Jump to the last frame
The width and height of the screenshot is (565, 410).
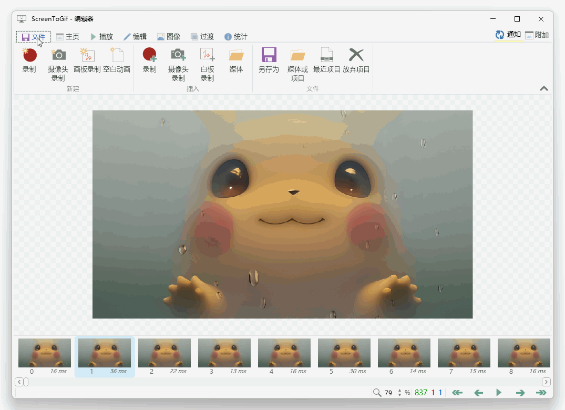541,393
